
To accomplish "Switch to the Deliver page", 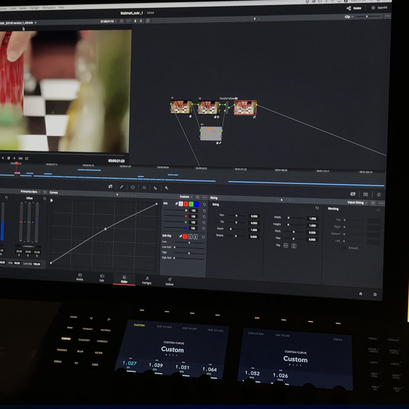I will 169,282.
